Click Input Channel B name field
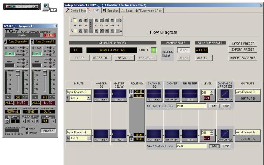This screenshot has width=264, height=165. [x=79, y=92]
